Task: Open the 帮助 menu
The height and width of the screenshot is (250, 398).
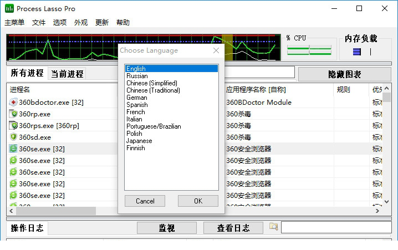Action: [x=123, y=23]
